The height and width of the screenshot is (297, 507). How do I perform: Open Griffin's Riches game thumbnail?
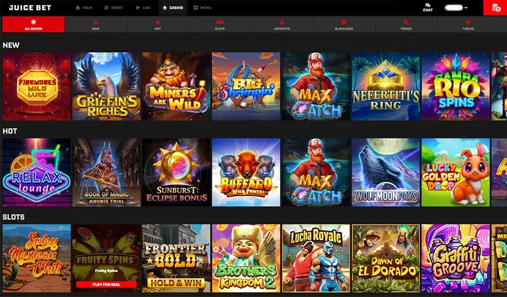106,86
